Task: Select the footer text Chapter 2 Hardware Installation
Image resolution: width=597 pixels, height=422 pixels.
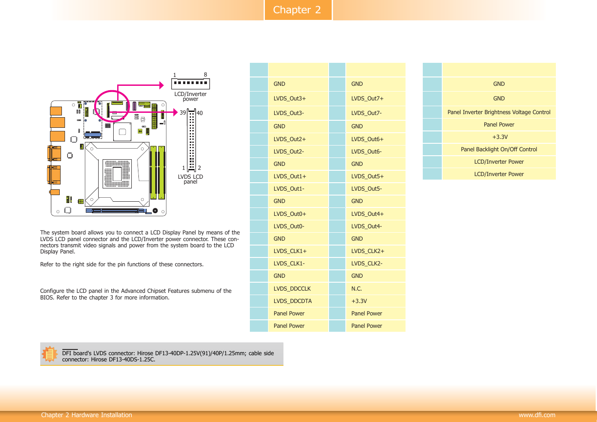Action: [87, 415]
